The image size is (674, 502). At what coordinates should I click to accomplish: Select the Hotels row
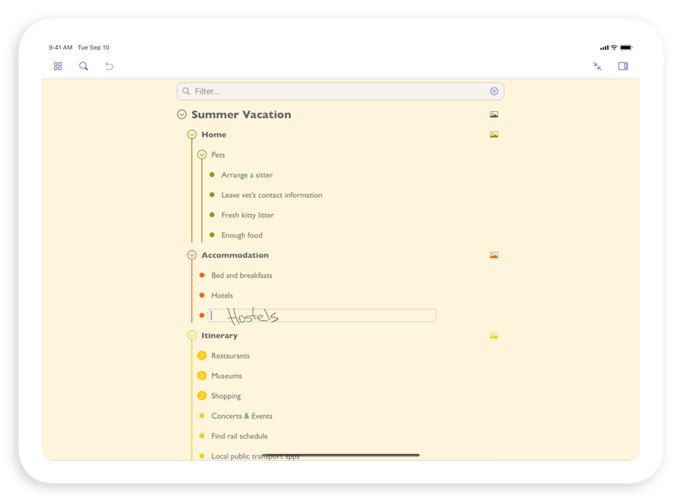click(x=222, y=296)
